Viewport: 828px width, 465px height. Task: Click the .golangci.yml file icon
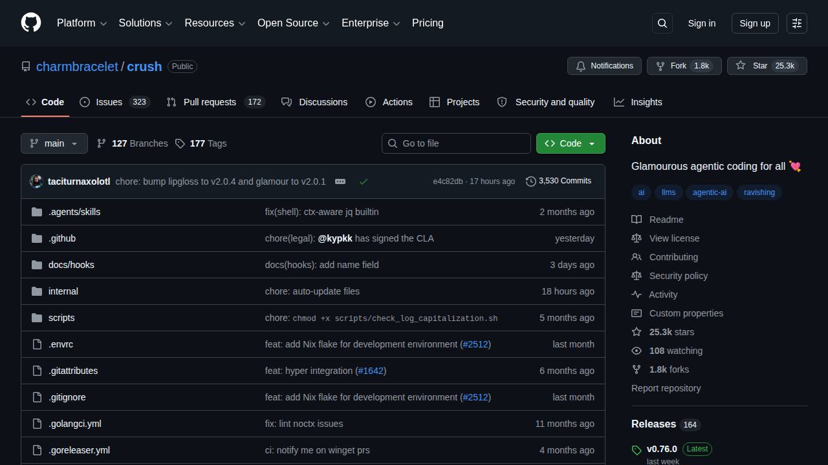click(37, 424)
